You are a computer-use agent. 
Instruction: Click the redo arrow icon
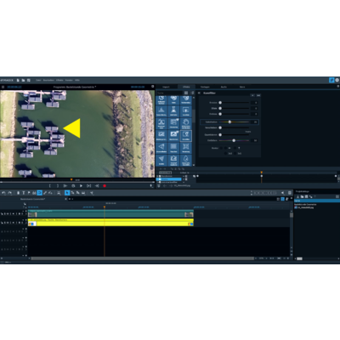pyautogui.click(x=9, y=193)
